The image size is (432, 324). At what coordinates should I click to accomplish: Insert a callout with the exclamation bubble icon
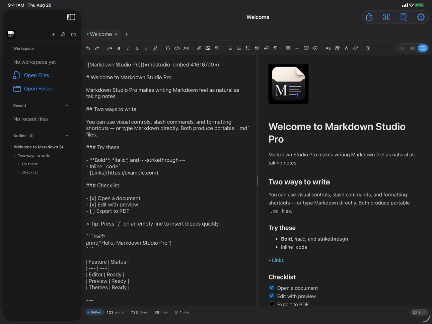coord(306,48)
